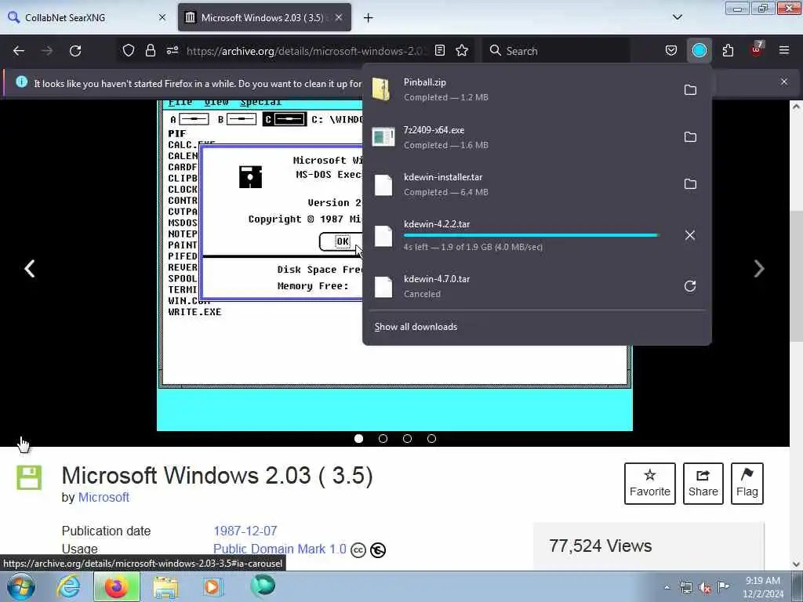Screen dimensions: 803x602
Task: Open the Public Domain Mark 1.0 link
Action: click(x=280, y=549)
